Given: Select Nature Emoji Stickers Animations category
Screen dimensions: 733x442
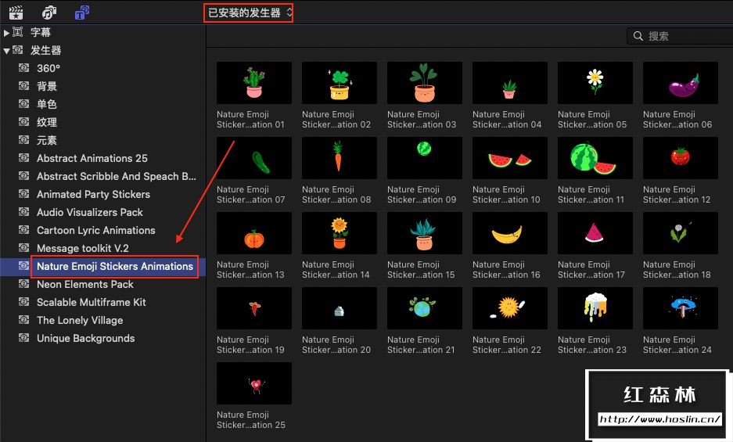Looking at the screenshot, I should [x=102, y=266].
